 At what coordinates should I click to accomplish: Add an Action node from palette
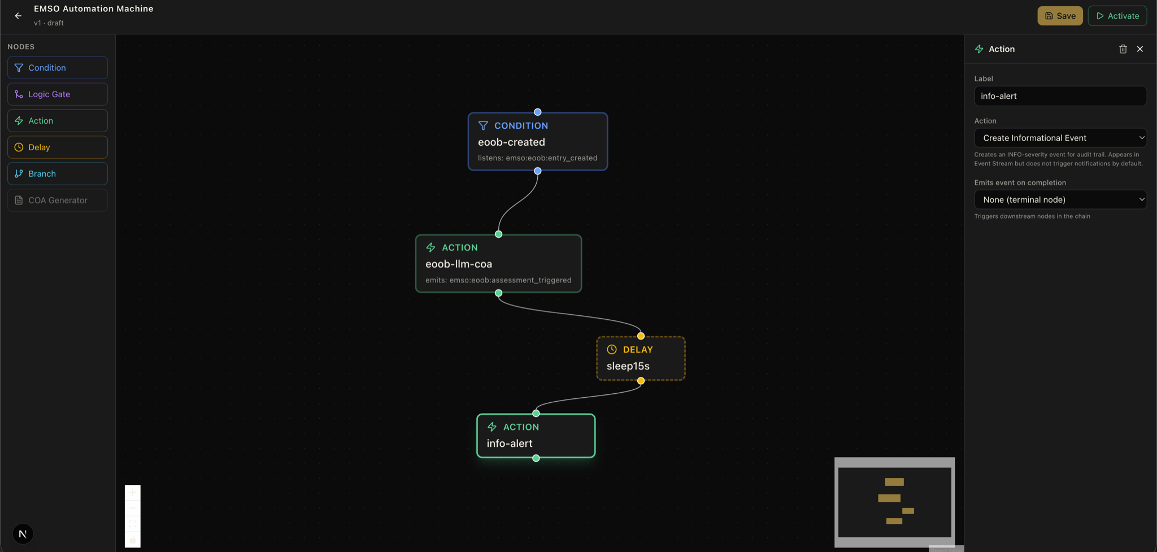click(58, 121)
